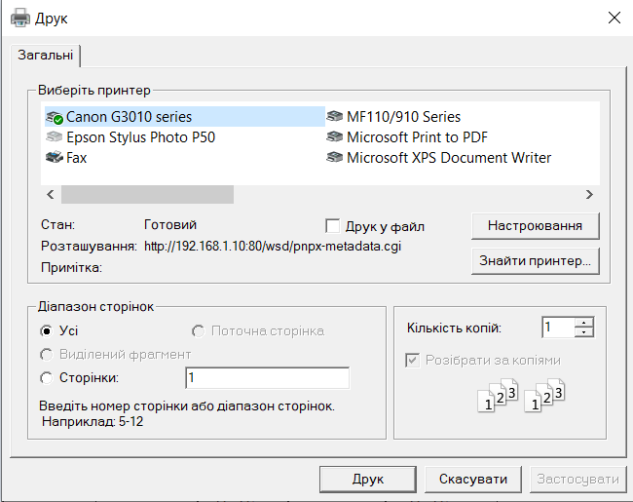This screenshot has height=502, width=633.
Task: Select the Усі page range option
Action: tap(47, 331)
